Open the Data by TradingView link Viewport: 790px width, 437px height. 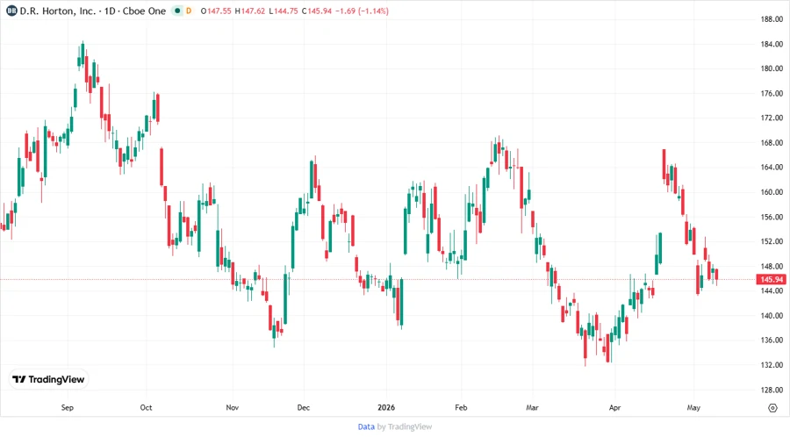coord(394,427)
